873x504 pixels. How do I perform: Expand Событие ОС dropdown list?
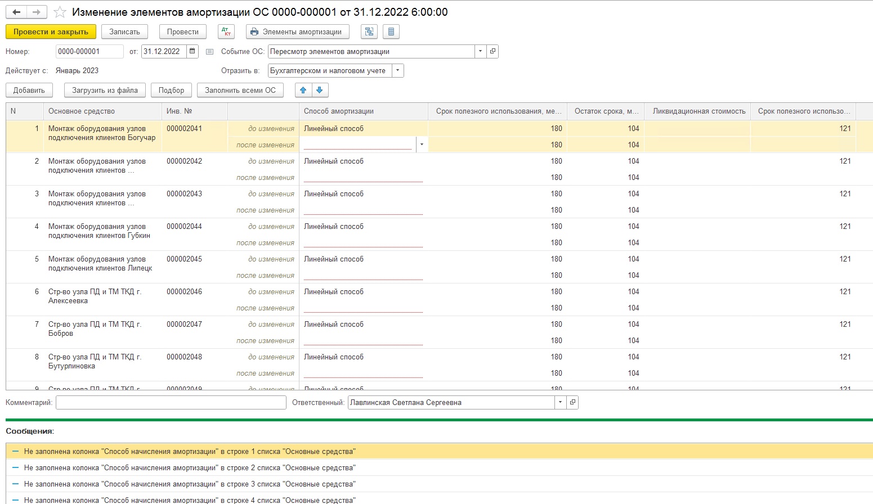[481, 51]
